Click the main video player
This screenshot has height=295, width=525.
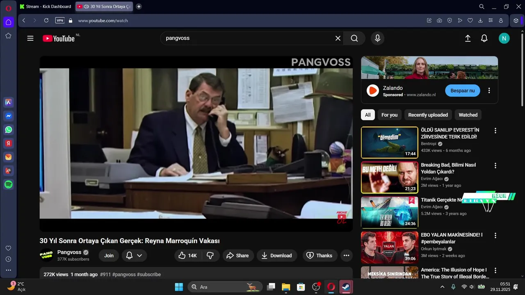point(196,144)
